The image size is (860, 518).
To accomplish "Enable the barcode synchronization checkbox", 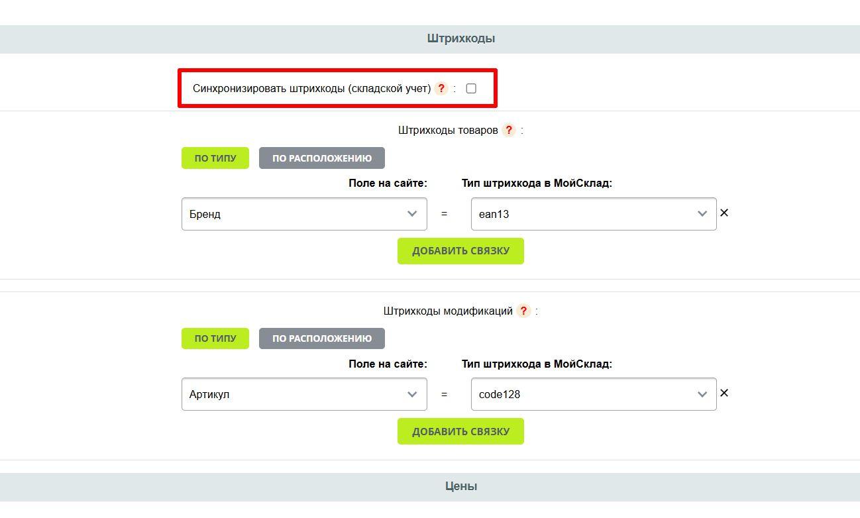I will [471, 88].
